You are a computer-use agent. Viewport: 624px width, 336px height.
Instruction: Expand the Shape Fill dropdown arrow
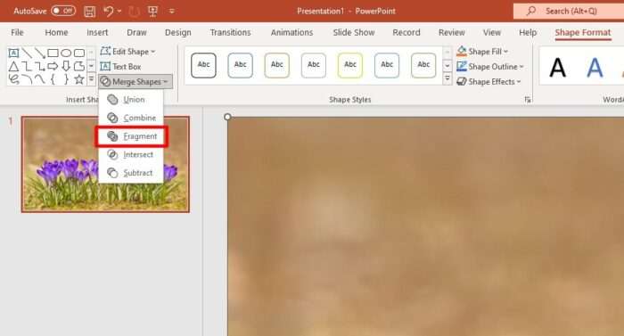[505, 52]
